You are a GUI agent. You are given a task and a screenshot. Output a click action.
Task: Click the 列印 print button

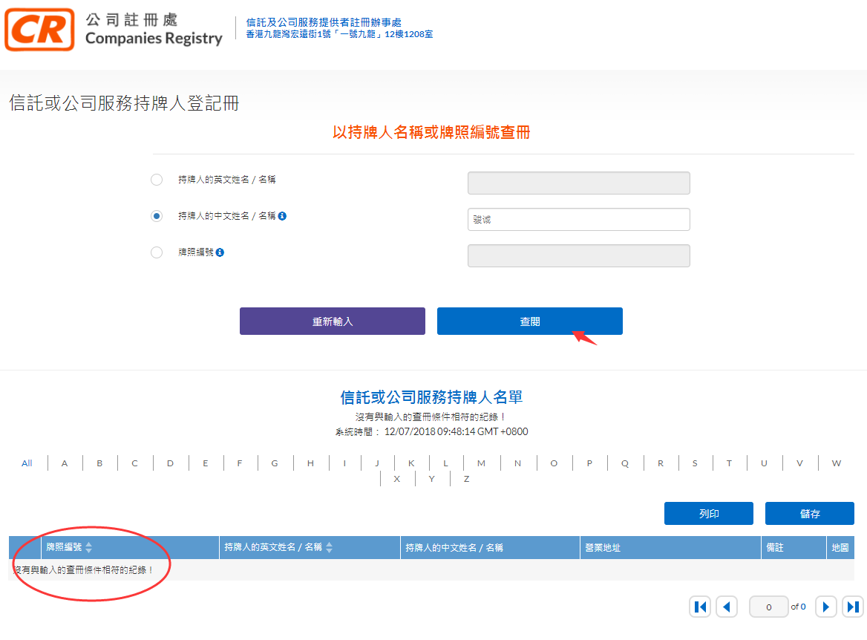tap(708, 514)
